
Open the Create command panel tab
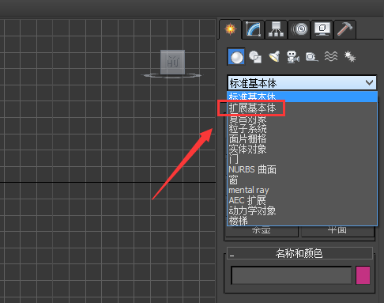tap(230, 29)
